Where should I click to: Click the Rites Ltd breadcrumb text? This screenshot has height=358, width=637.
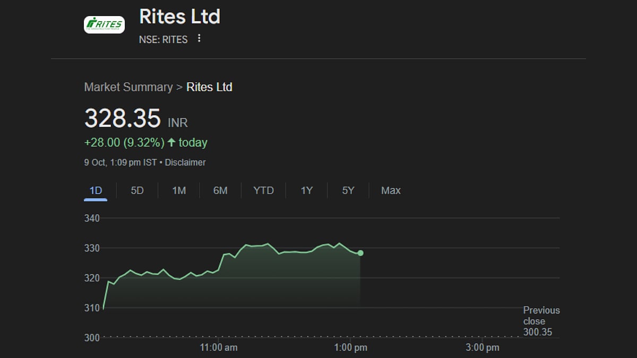209,87
